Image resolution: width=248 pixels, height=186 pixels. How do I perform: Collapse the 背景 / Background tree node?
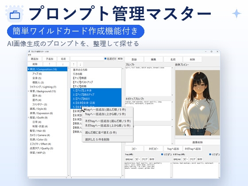point(29,91)
